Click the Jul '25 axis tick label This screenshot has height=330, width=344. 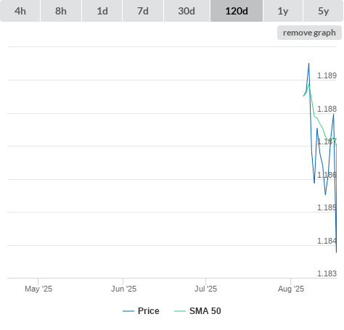tap(206, 289)
